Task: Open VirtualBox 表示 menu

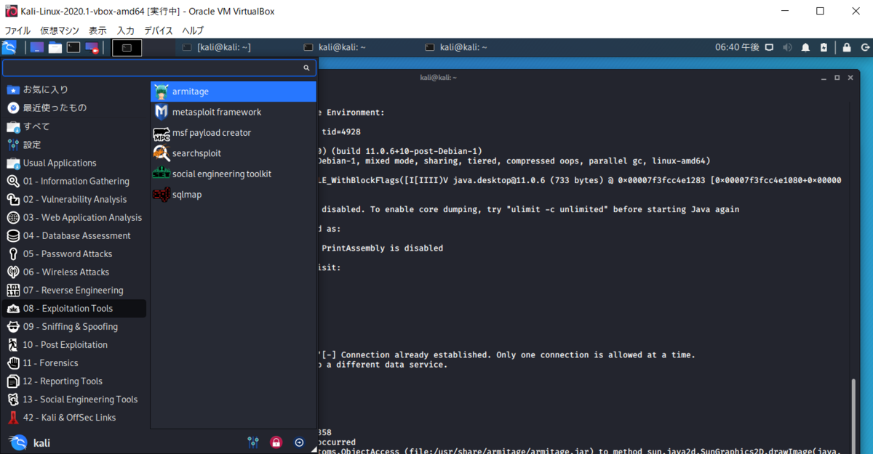Action: pos(97,31)
